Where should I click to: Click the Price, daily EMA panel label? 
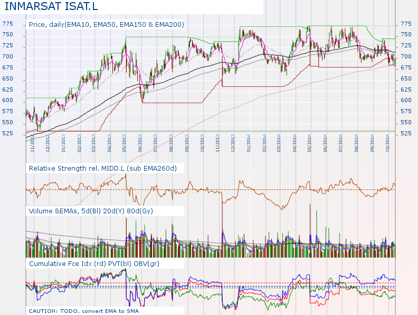point(107,25)
